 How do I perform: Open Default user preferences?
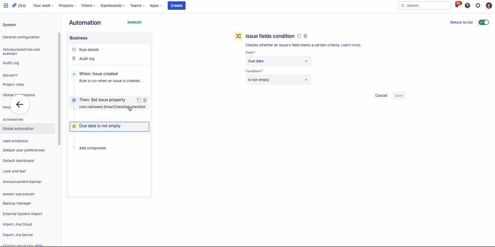pyautogui.click(x=24, y=150)
